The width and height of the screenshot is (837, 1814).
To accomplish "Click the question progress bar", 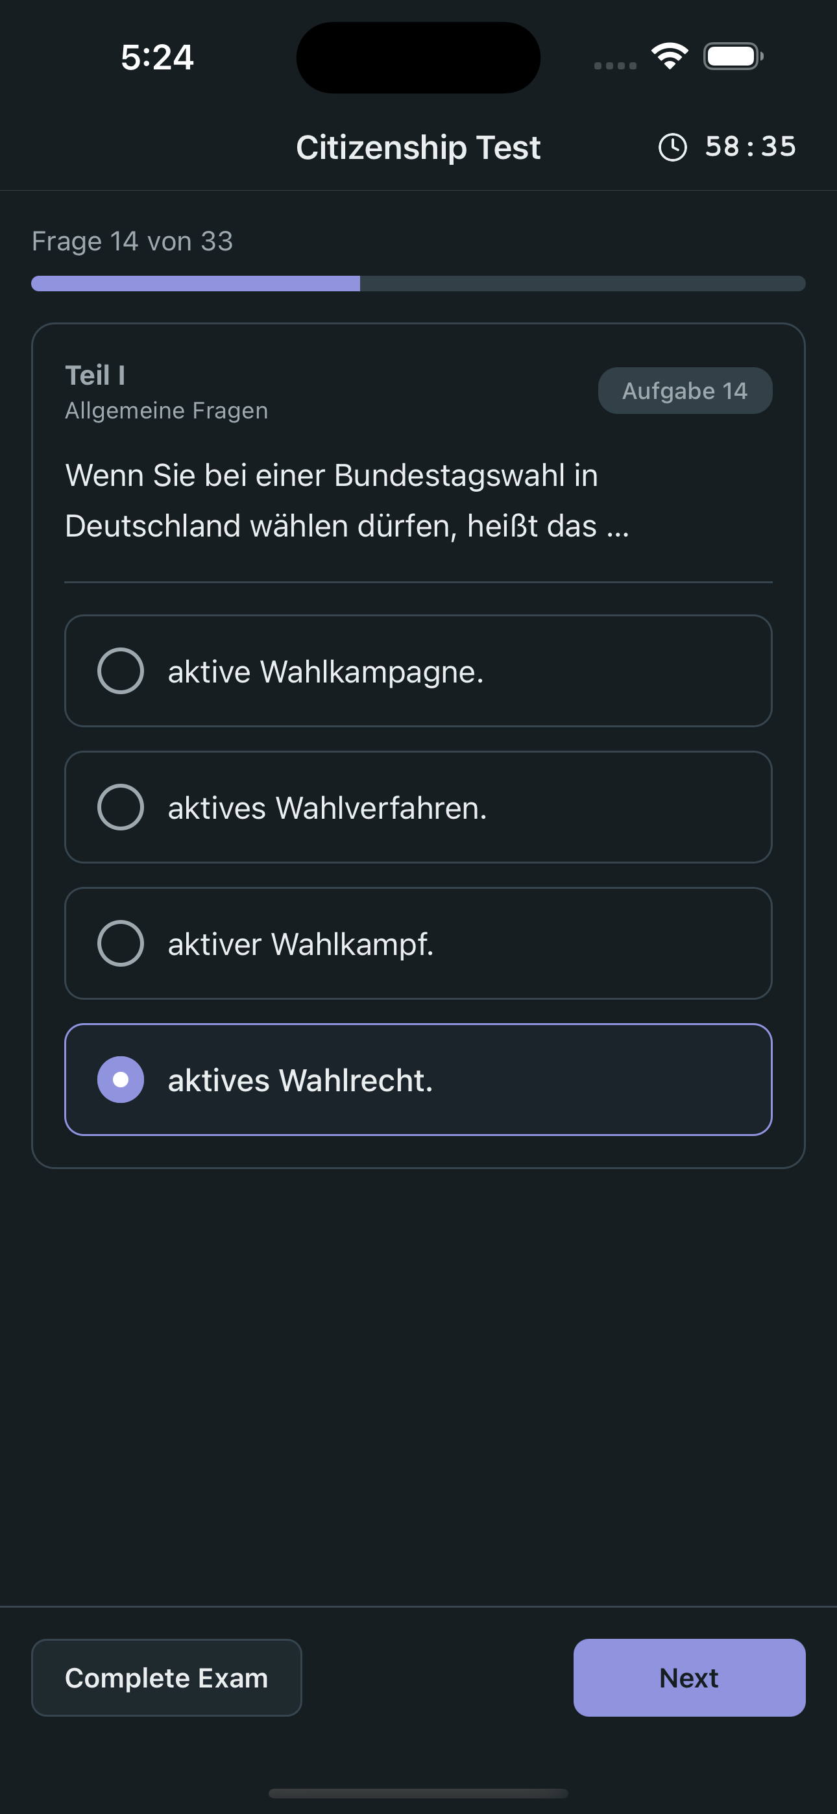I will tap(418, 284).
